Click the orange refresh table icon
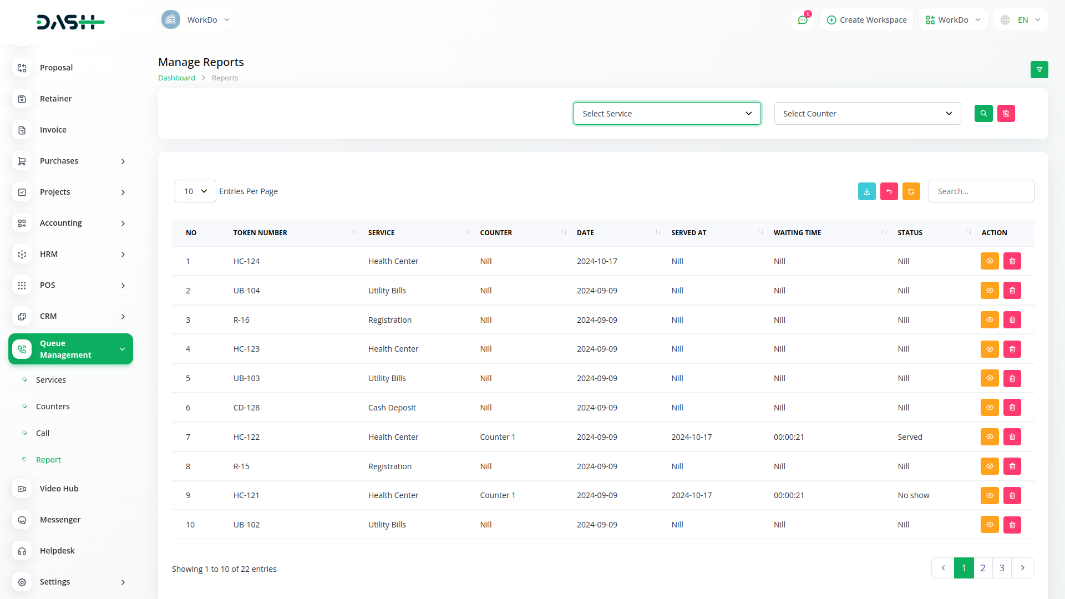This screenshot has width=1065, height=599. pyautogui.click(x=911, y=191)
